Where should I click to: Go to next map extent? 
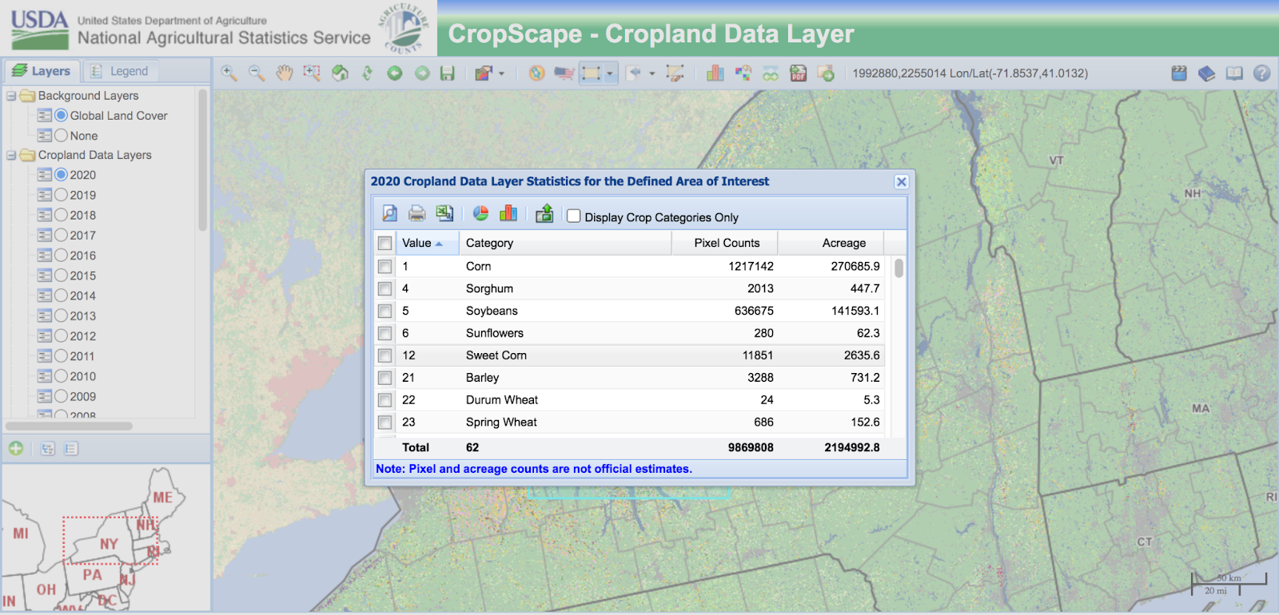click(422, 73)
